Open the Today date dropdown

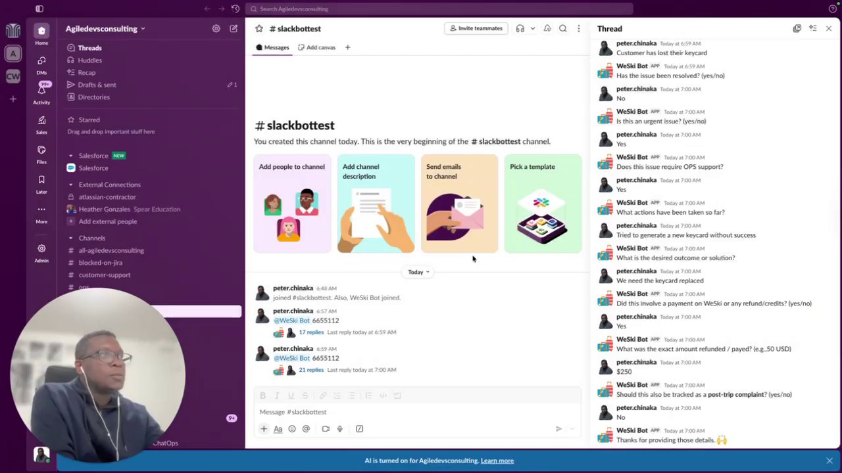tap(418, 272)
